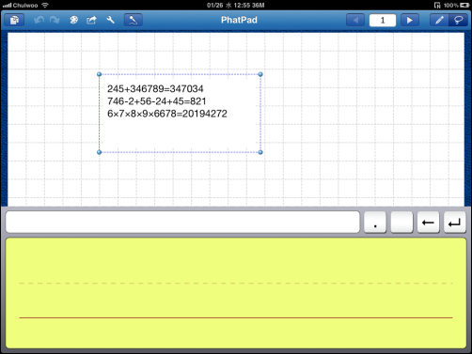Screen dimensions: 472x354
Task: Tap the page number field
Action: pos(383,21)
